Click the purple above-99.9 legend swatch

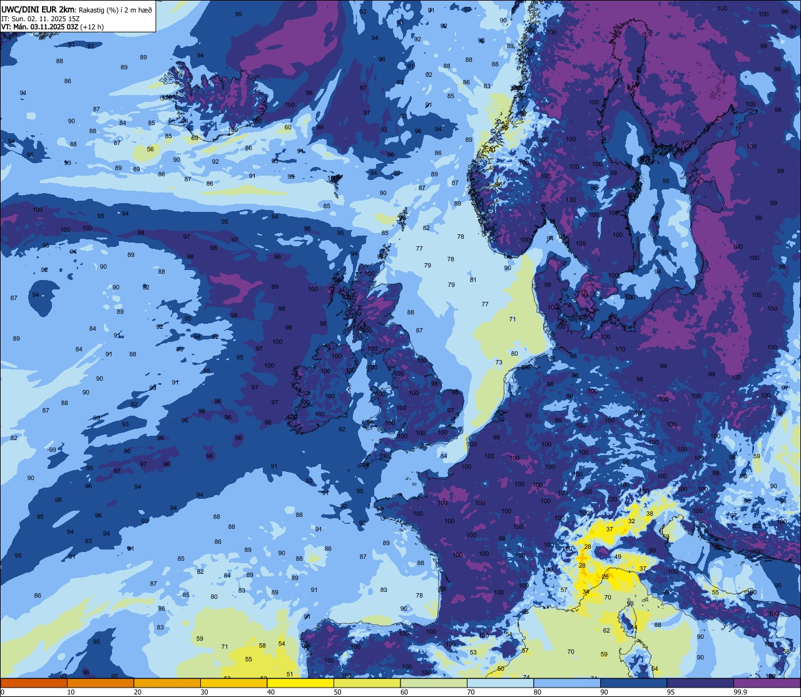pos(767,683)
